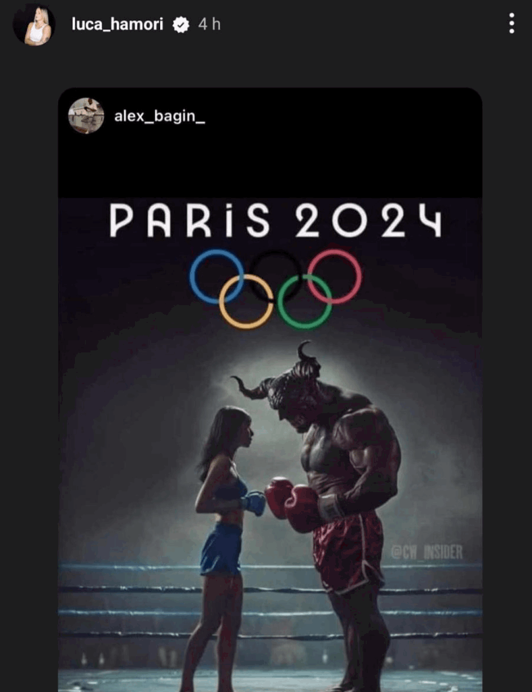Click the blue Olympic ring

pos(217,276)
